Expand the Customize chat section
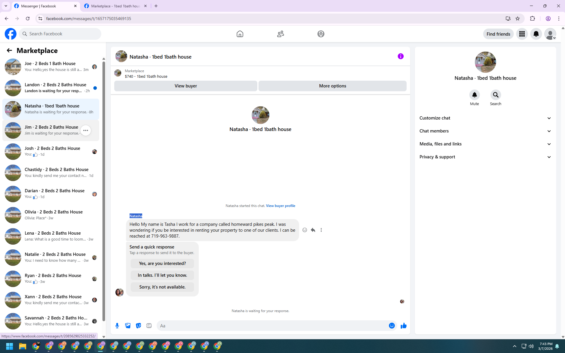The width and height of the screenshot is (565, 353). 485,118
